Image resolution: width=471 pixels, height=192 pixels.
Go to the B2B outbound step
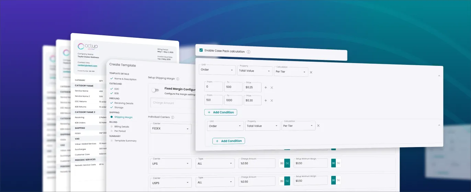(x=116, y=93)
